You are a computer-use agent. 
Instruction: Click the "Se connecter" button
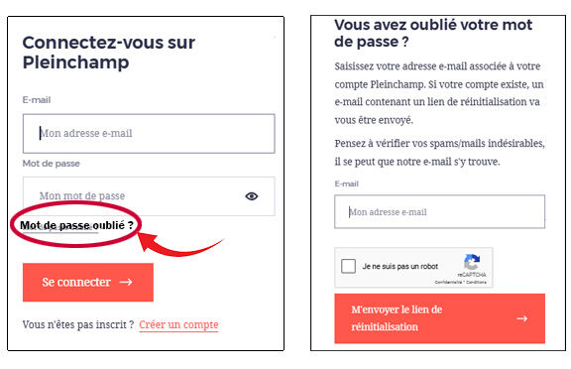(x=88, y=282)
